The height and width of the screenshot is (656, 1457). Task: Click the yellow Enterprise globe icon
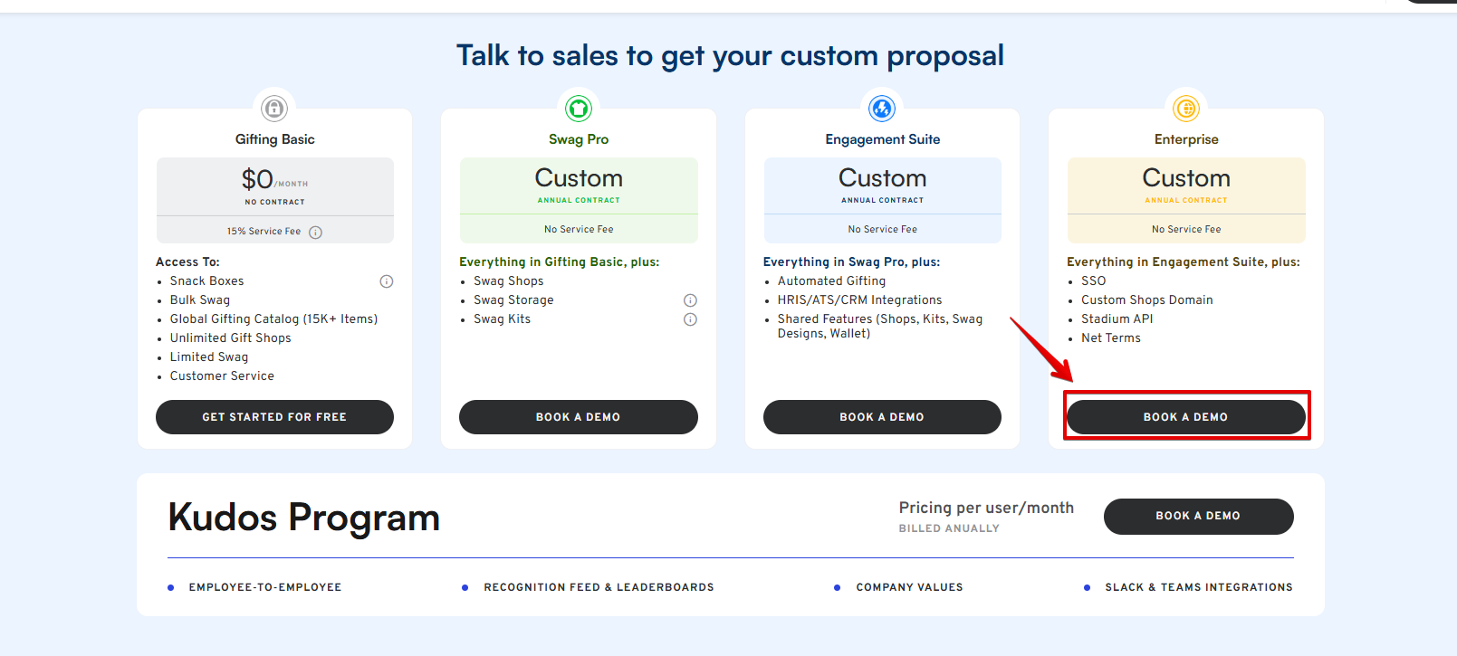tap(1186, 109)
